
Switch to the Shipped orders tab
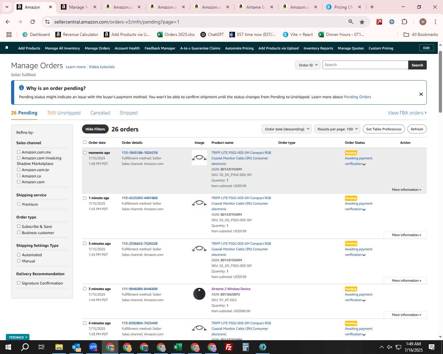[128, 113]
